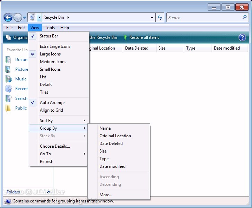The height and width of the screenshot is (208, 252).
Task: Open the File menu
Action: (x=9, y=28)
